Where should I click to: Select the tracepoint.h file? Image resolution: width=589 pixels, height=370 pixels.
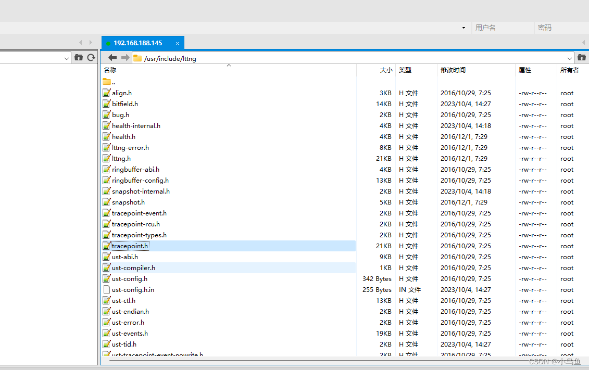[130, 246]
